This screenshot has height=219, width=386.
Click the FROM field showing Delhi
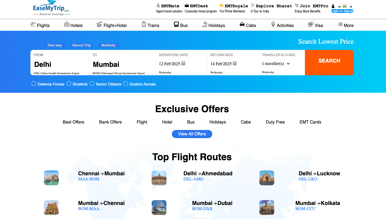click(x=60, y=63)
